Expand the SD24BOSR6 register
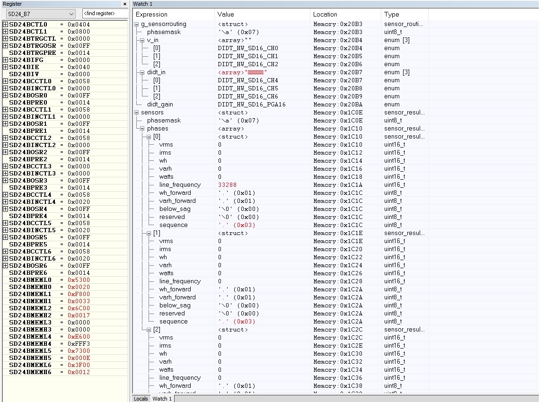Viewport: 545px width, 402px height. pos(5,265)
